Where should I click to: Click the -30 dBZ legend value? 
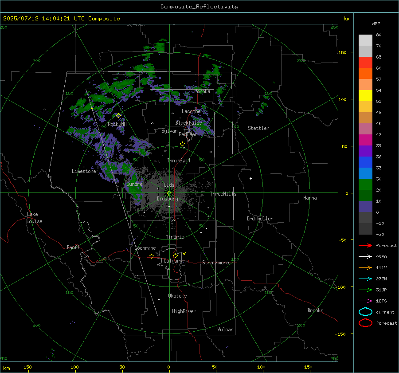[380, 234]
